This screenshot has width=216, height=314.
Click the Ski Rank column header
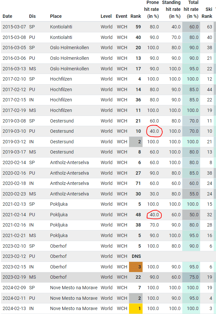[x=207, y=13]
